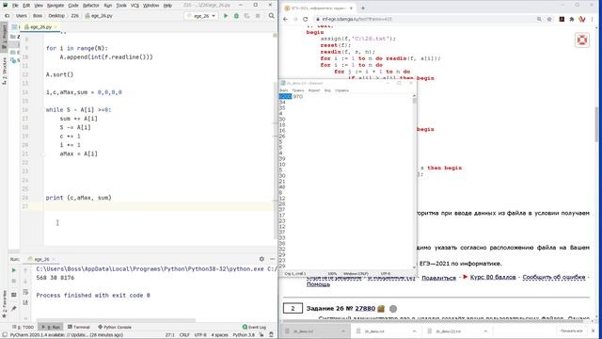602x339 pixels.
Task: Toggle soft-wrap in Run console
Action: click(x=25, y=293)
